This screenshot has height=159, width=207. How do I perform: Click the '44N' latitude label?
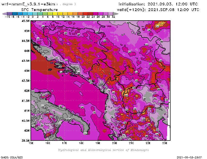tap(27, 51)
